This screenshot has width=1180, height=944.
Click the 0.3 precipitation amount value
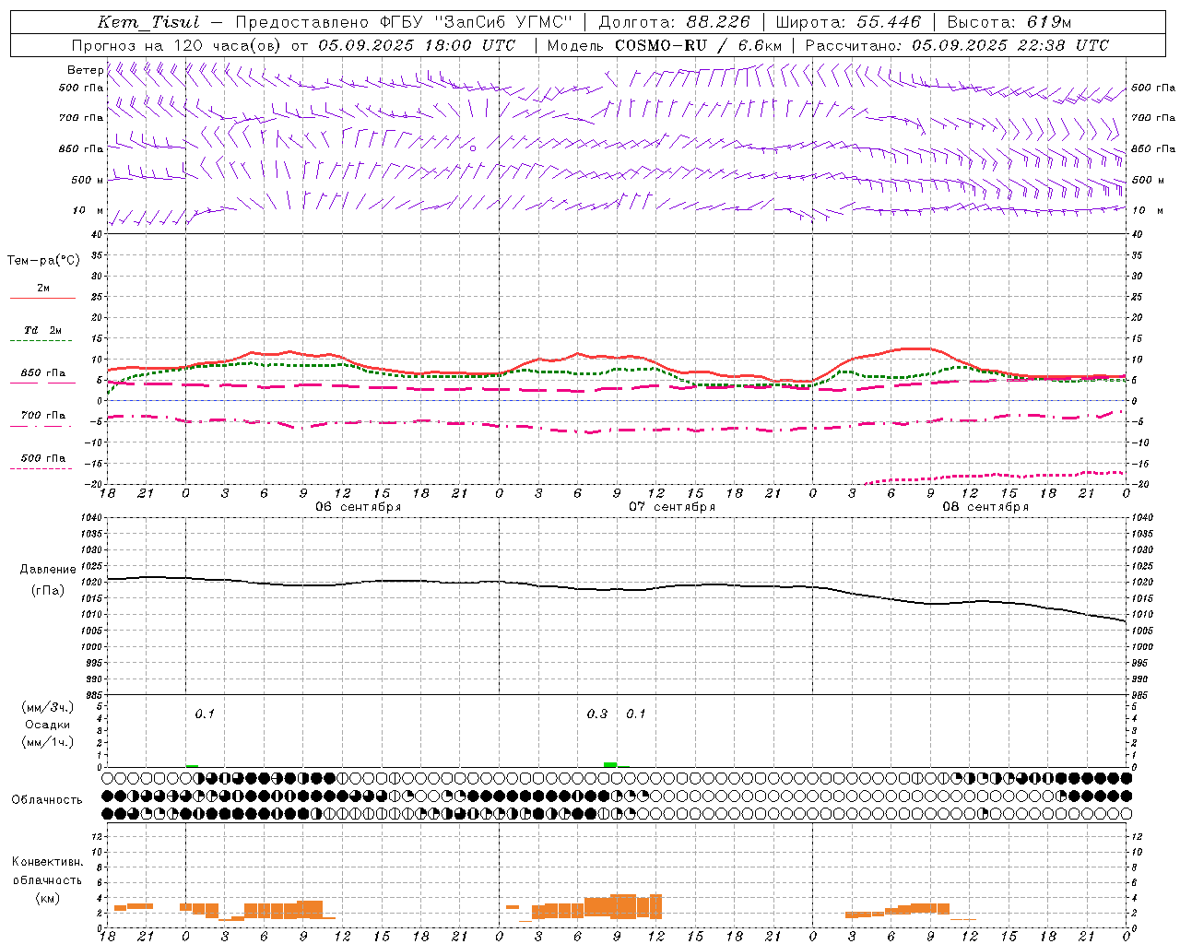coord(597,714)
